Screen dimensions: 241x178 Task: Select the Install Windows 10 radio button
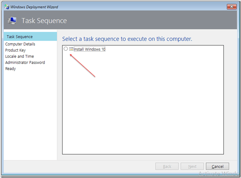tap(66, 49)
